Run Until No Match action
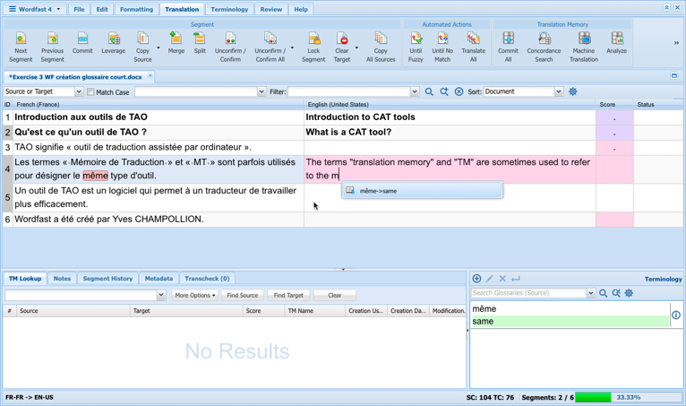Image resolution: width=686 pixels, height=406 pixels. tap(442, 47)
